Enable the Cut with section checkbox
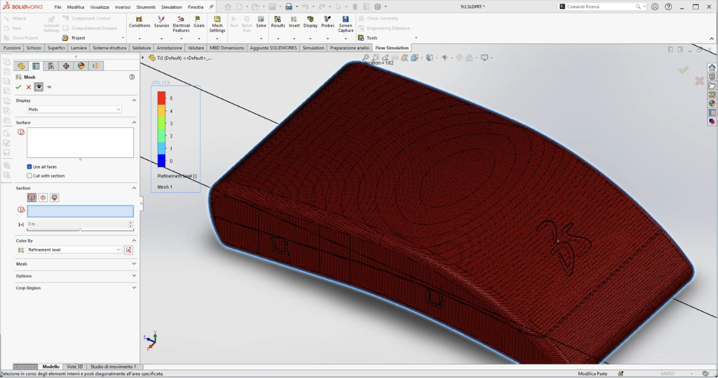 (29, 176)
